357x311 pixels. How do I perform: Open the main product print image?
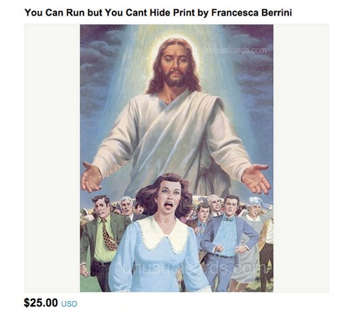pos(177,158)
